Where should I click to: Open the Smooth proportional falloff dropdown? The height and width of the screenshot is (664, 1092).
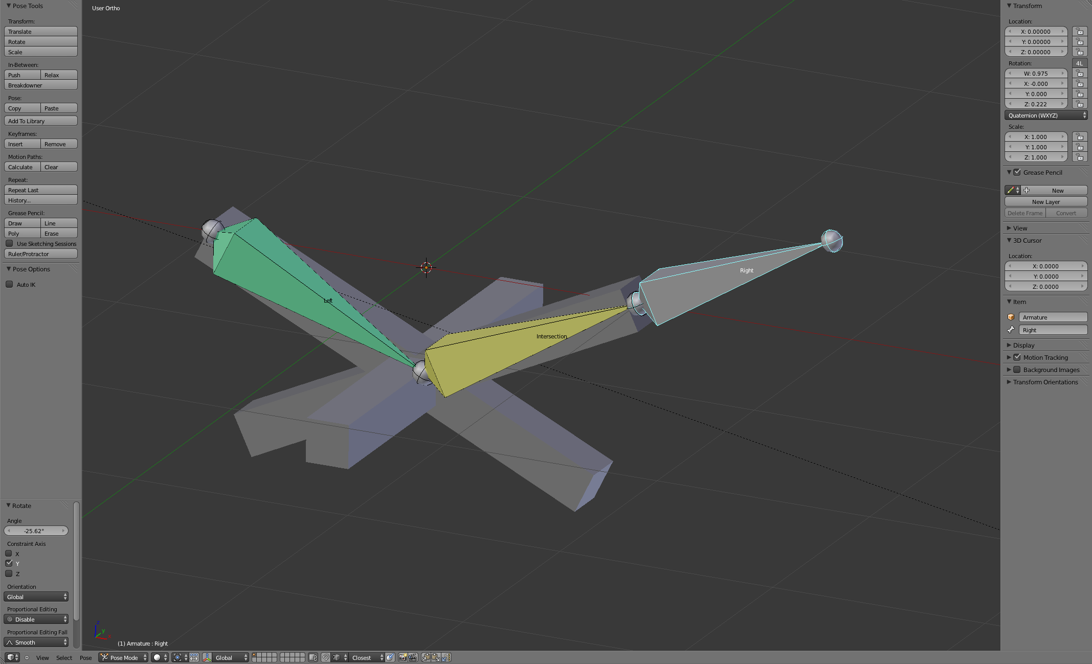tap(36, 643)
